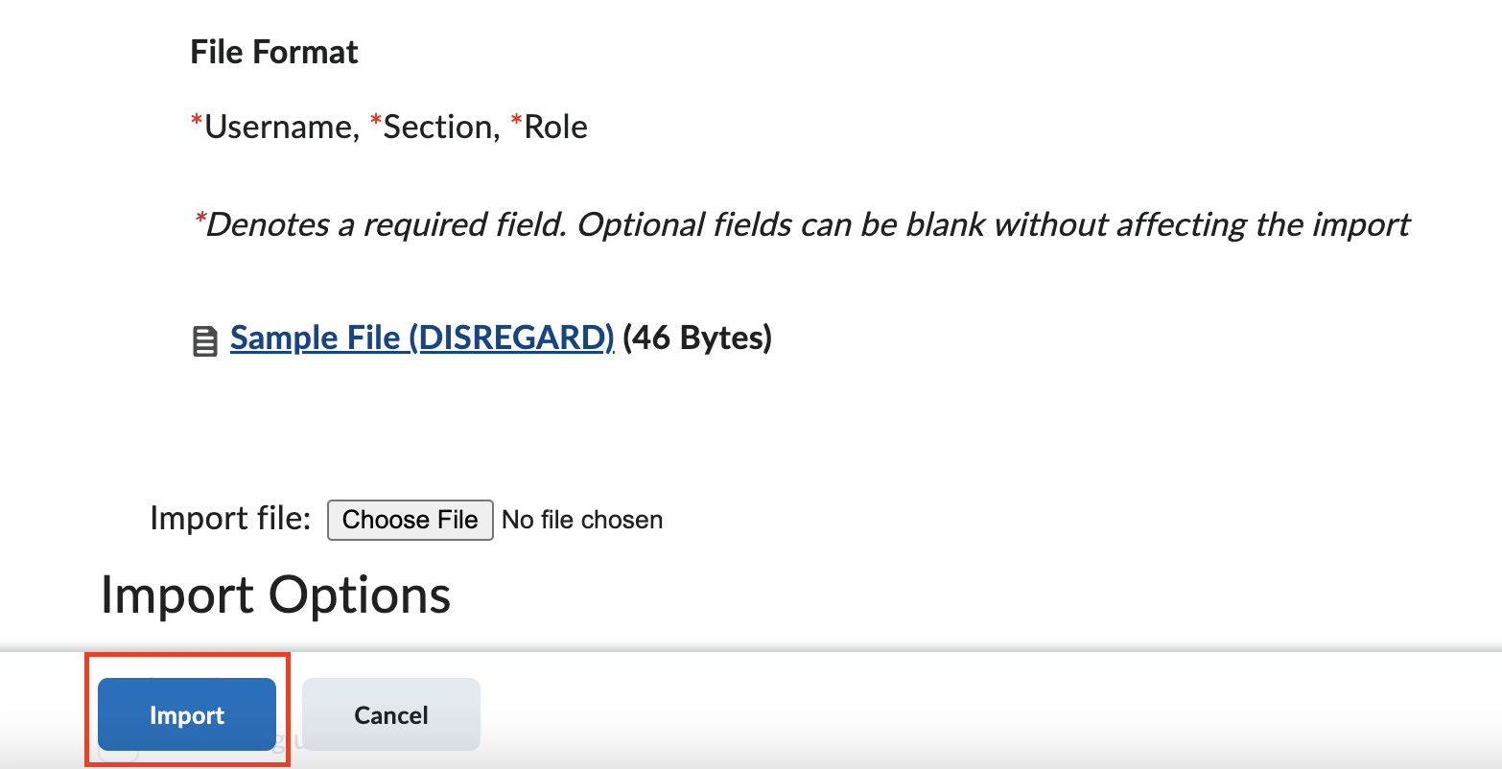
Task: Download the Sample File (DISREGARD) link
Action: 422,338
